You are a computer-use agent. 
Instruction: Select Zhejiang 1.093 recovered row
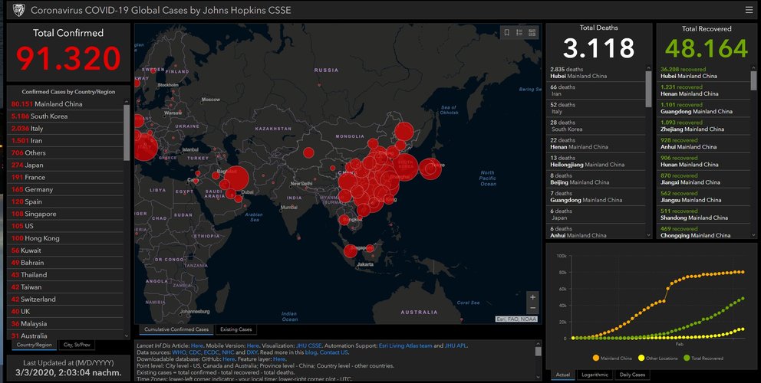click(x=703, y=126)
